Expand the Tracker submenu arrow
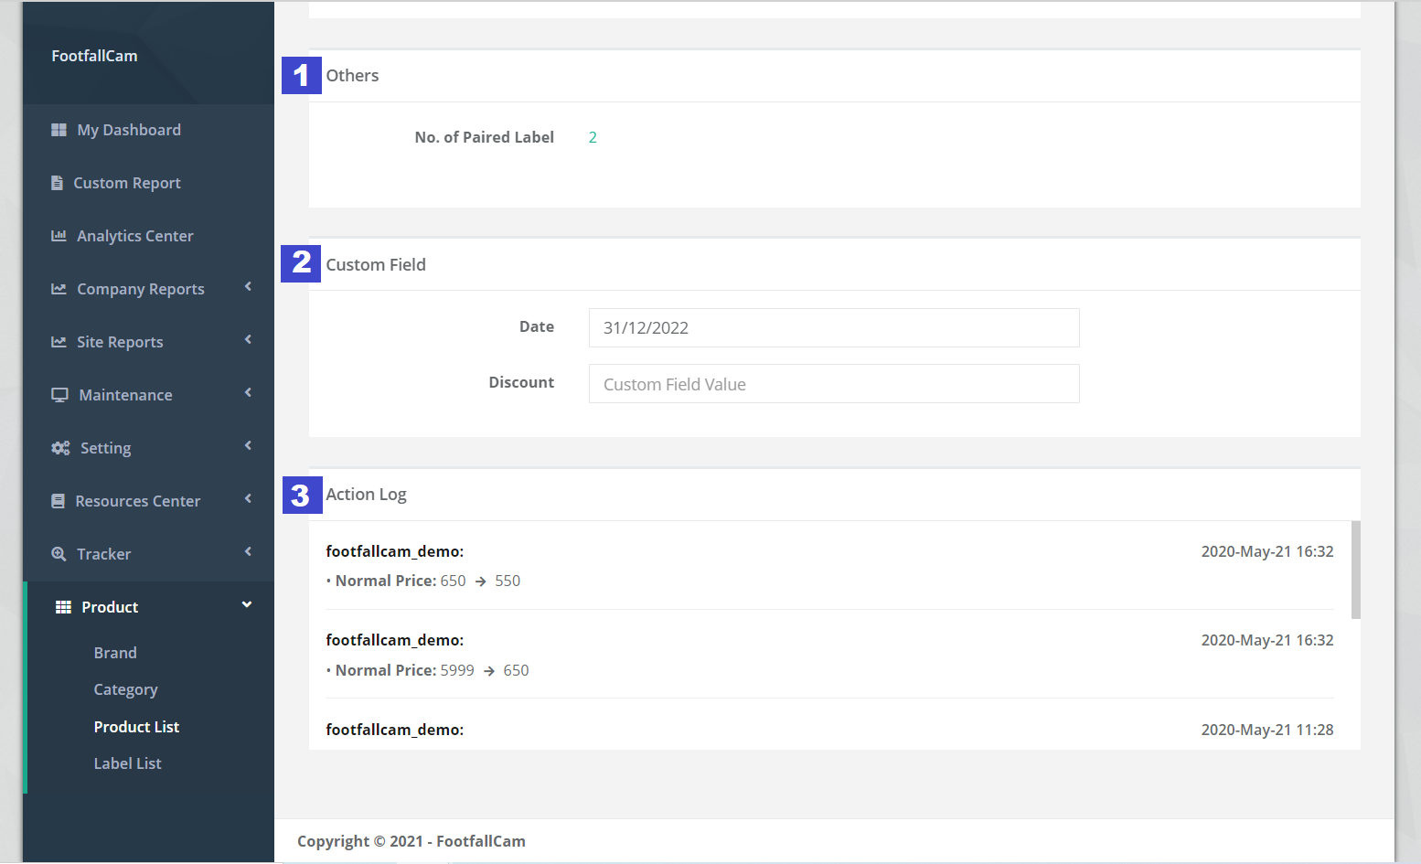 pyautogui.click(x=248, y=552)
